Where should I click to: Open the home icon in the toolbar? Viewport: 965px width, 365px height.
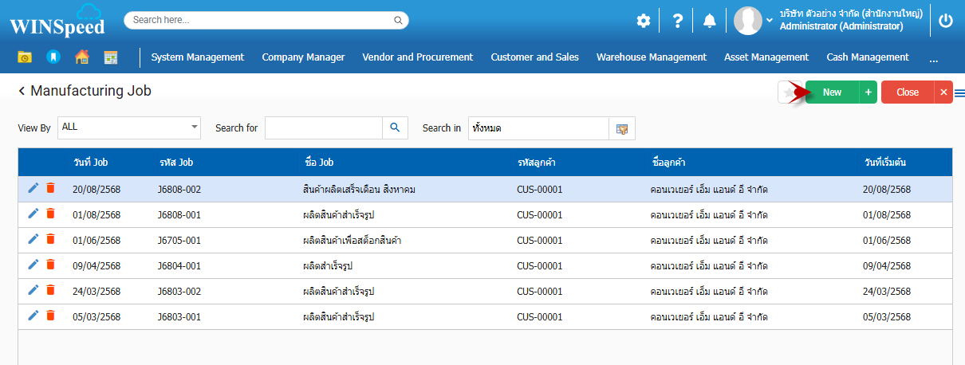81,57
